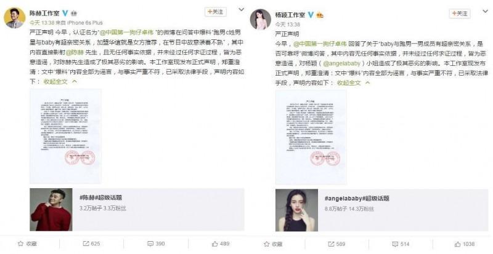Click the verified badge next to 陈赫工作室
This screenshot has width=493, height=254.
pos(65,13)
